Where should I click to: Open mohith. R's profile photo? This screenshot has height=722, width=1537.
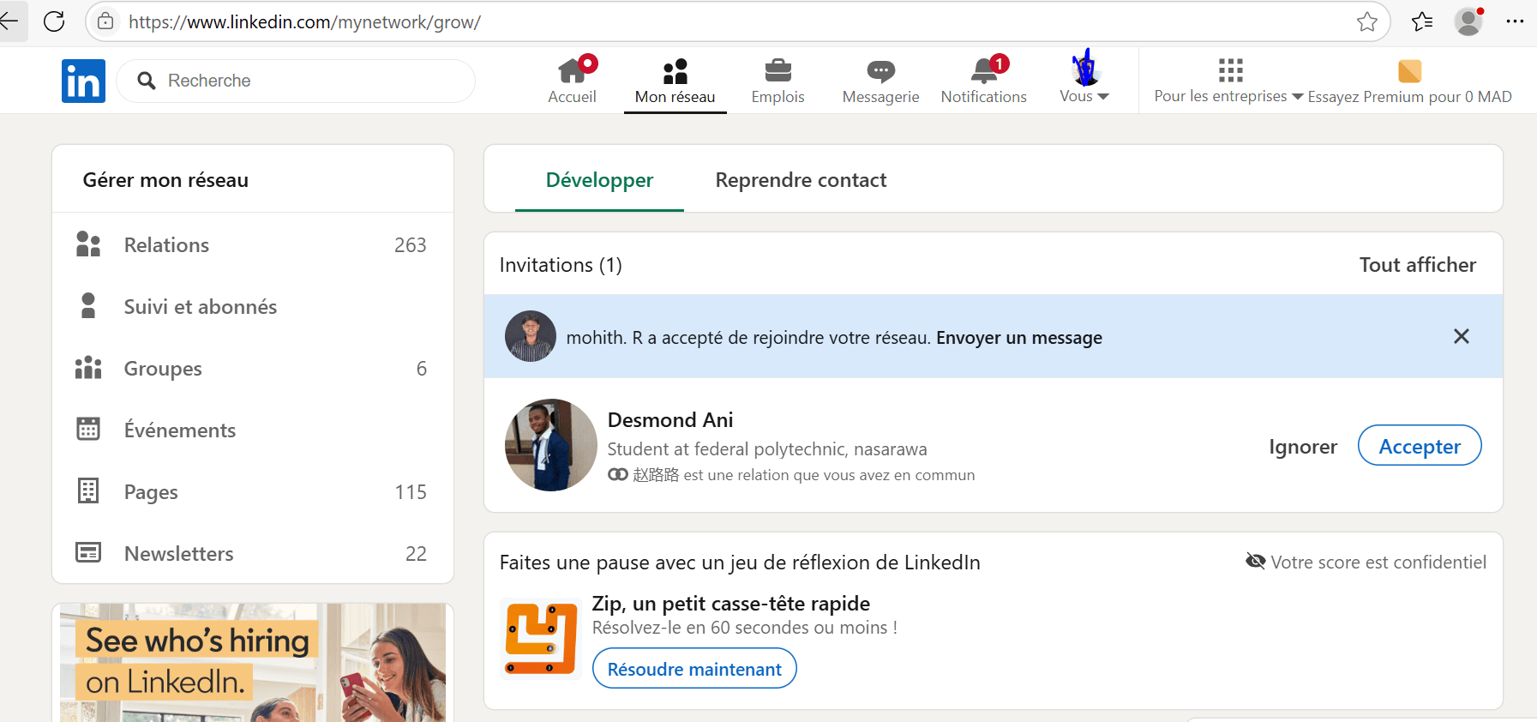tap(531, 336)
